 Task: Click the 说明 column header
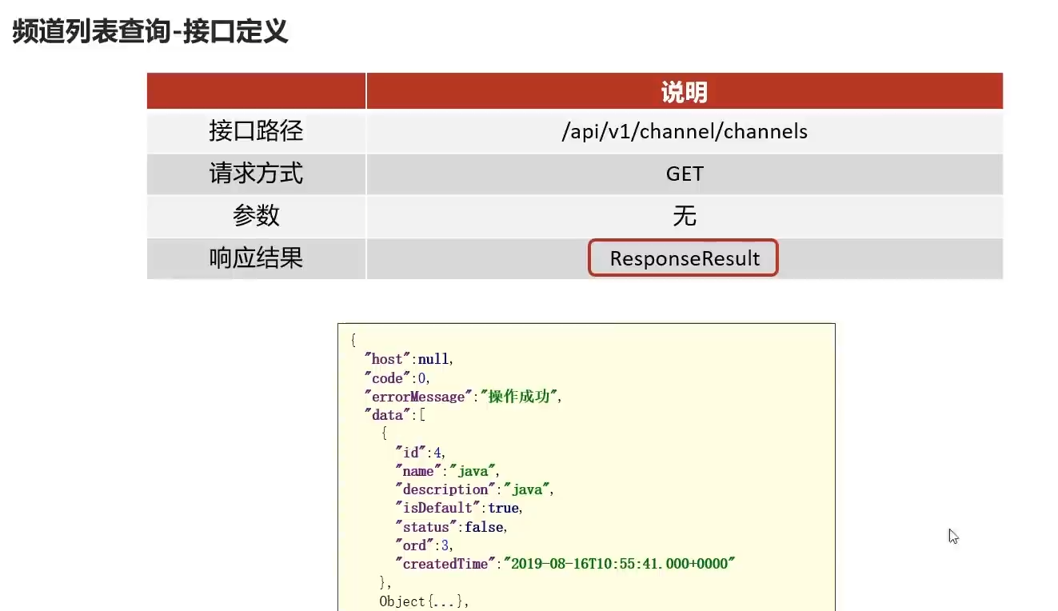point(685,92)
